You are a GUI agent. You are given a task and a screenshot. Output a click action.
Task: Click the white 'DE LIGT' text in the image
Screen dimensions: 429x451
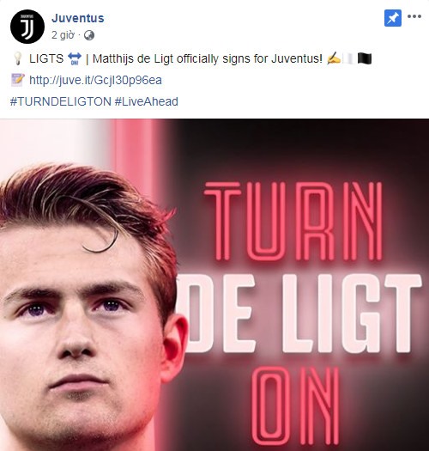click(299, 314)
